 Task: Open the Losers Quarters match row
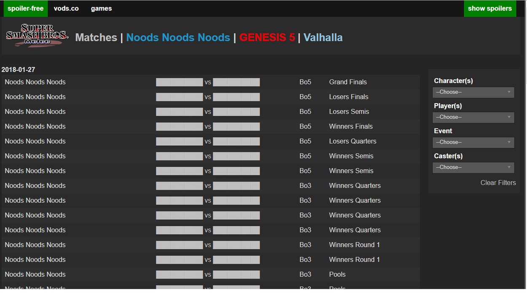pyautogui.click(x=210, y=141)
